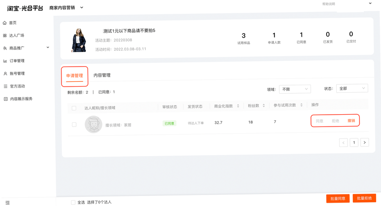Click 撤销 in the operations column
Image resolution: width=381 pixels, height=206 pixels.
click(351, 120)
